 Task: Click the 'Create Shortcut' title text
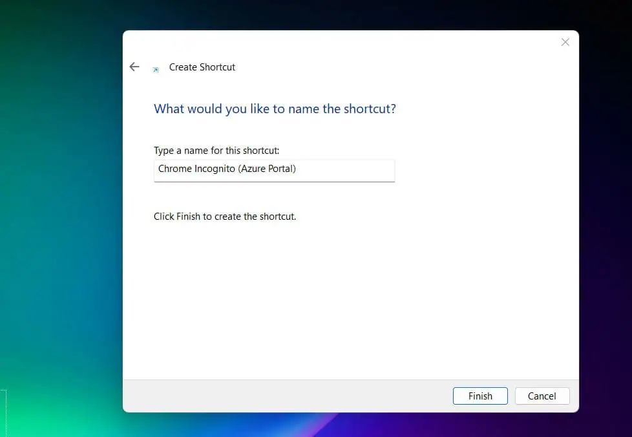pos(202,67)
